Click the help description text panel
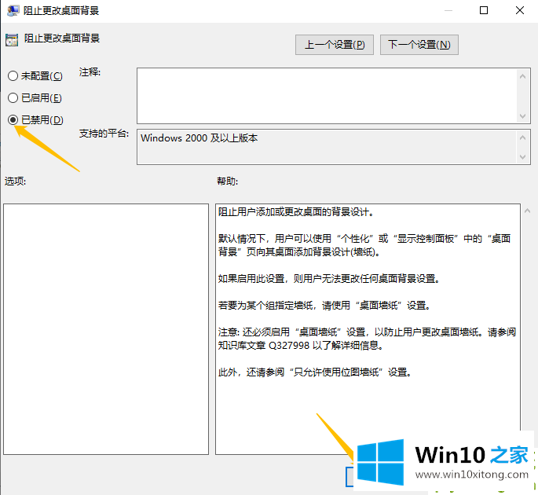Image resolution: width=538 pixels, height=495 pixels. [368, 328]
